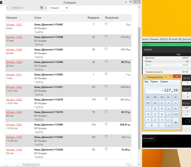The width and height of the screenshot is (191, 167).
Task: Click digit 0 on the calculator
Action: point(152,126)
